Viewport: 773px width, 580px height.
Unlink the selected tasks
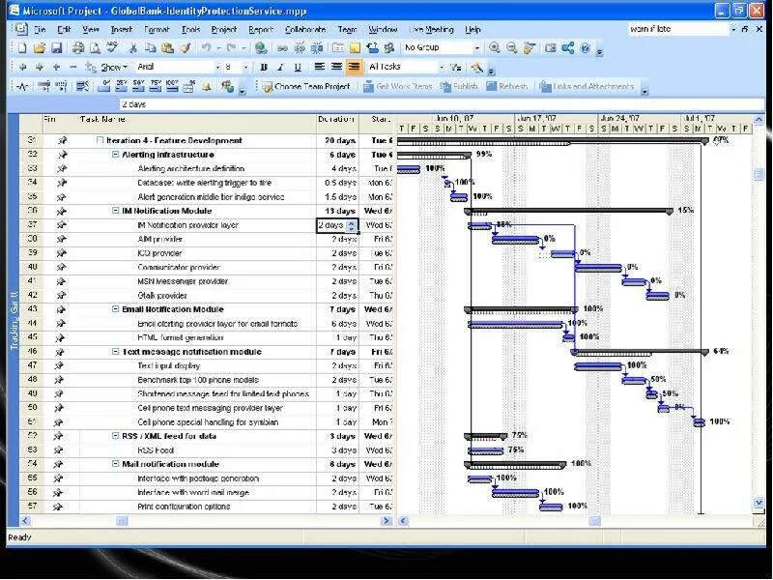coord(300,47)
